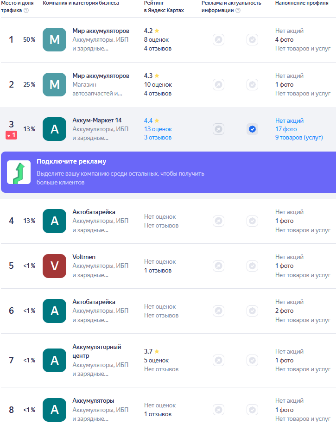This screenshot has height=431, width=336.
Task: Open the '3 отзывов' link
Action: (x=158, y=138)
